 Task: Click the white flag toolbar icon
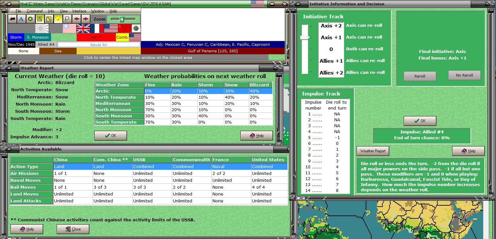point(67,19)
